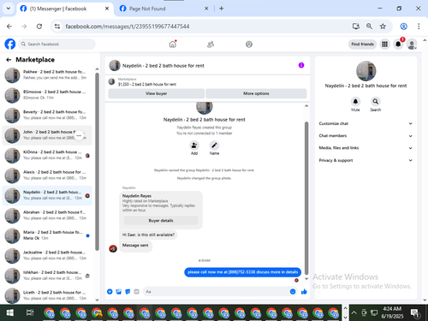Open Maria chat conversation
Screen dimensions: 428x321
click(x=47, y=235)
